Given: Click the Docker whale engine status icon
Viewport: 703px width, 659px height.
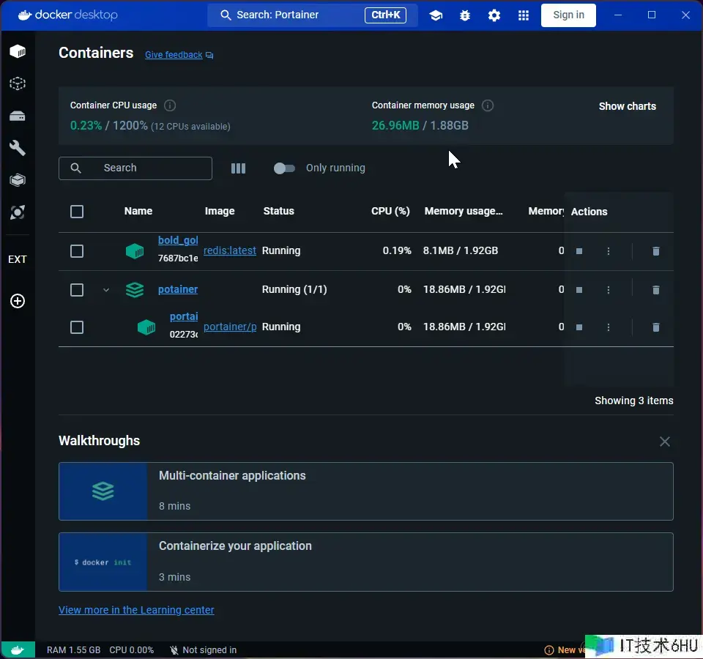Looking at the screenshot, I should coord(18,650).
